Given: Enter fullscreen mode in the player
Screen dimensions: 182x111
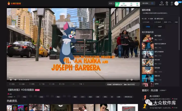Looking at the screenshot, I should pyautogui.click(x=136, y=80).
